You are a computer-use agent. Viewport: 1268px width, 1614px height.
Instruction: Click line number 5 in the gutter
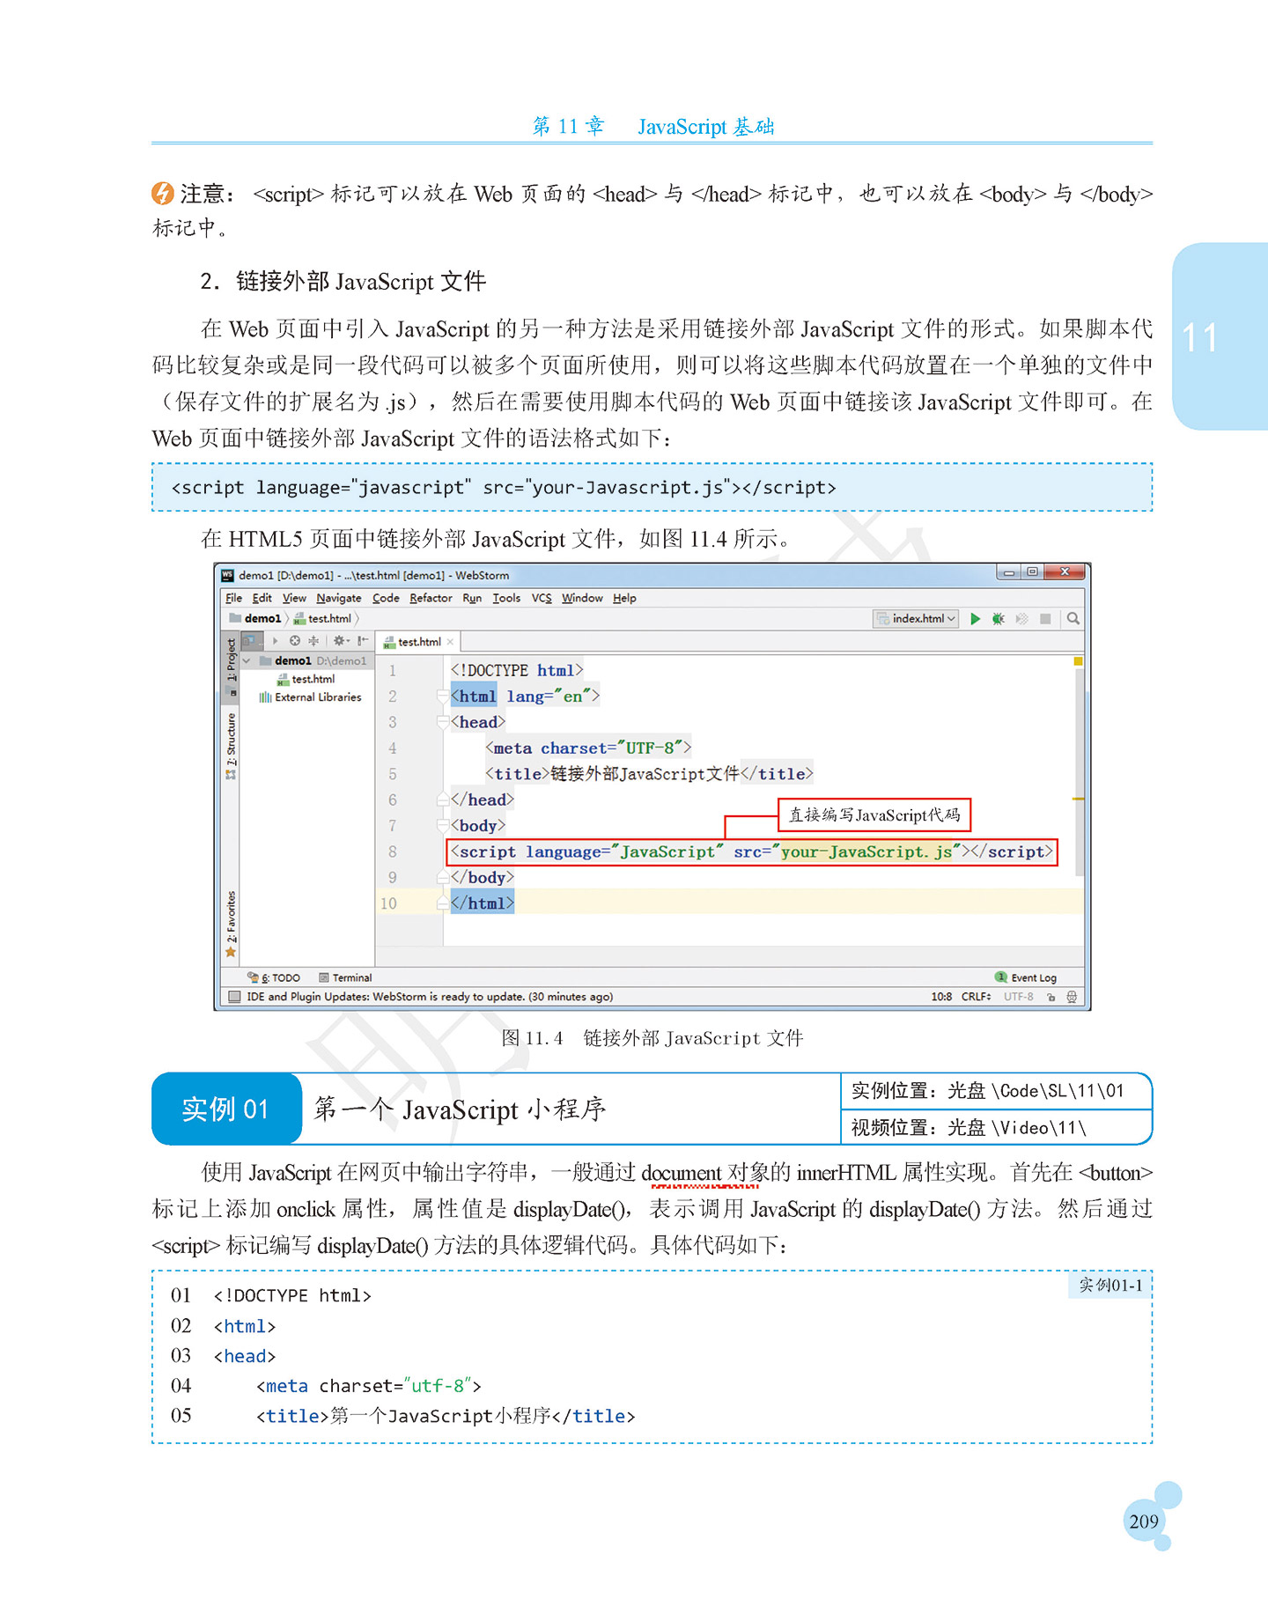393,774
